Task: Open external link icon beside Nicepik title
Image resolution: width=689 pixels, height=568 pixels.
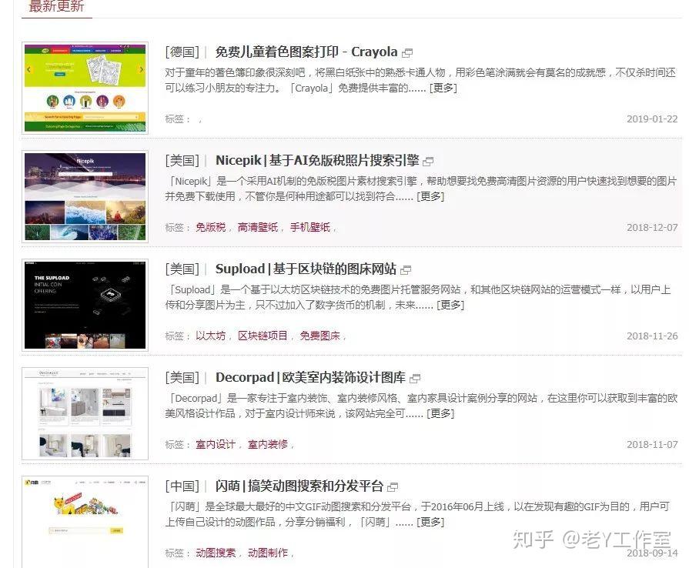Action: click(x=428, y=162)
